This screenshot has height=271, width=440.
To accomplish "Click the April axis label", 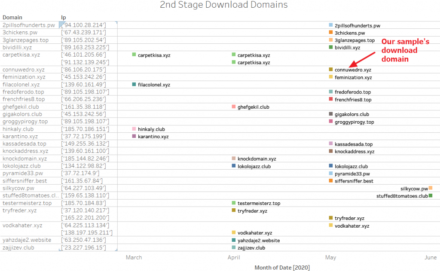I will click(234, 257).
